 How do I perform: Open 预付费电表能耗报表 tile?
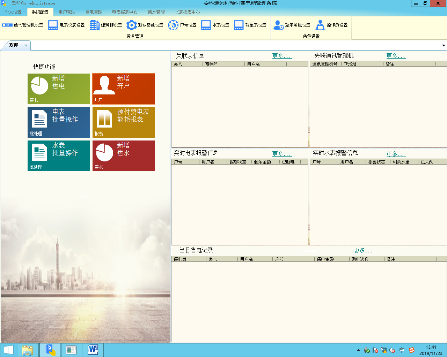[123, 122]
